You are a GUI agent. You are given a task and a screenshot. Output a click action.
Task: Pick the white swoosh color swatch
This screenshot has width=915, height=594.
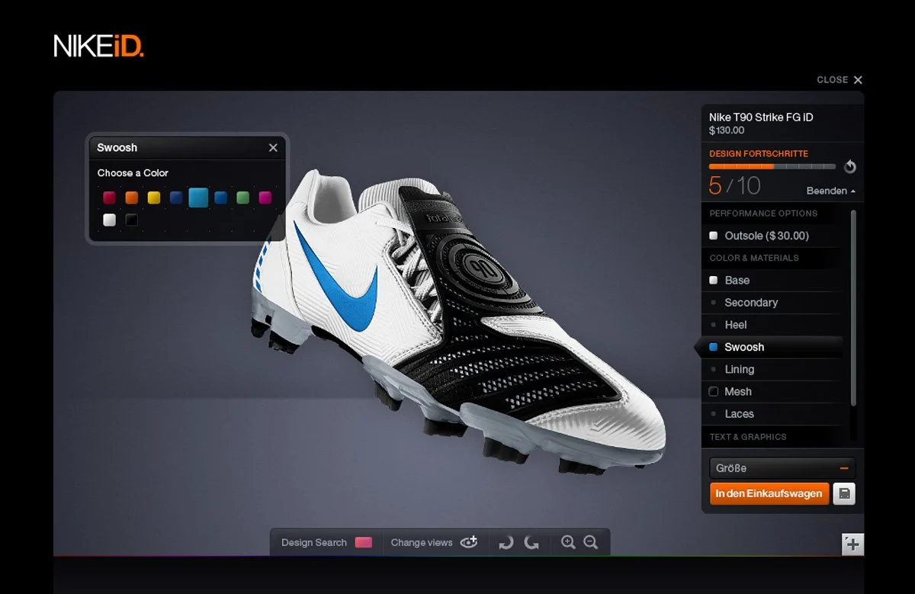pos(110,220)
